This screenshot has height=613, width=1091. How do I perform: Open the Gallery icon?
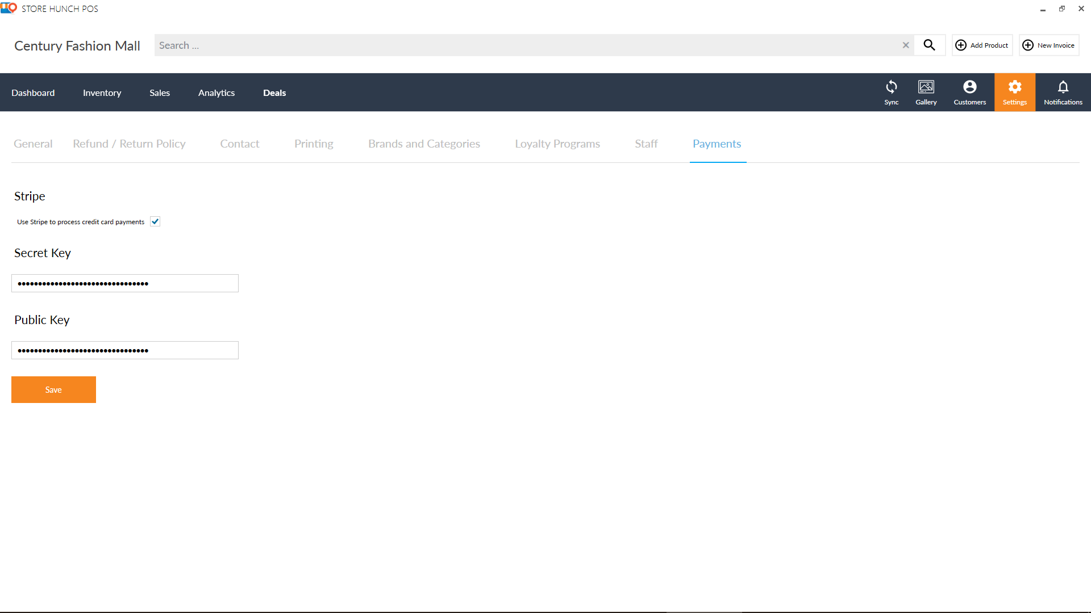click(x=926, y=93)
